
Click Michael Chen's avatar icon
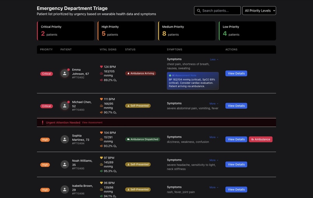coord(65,106)
